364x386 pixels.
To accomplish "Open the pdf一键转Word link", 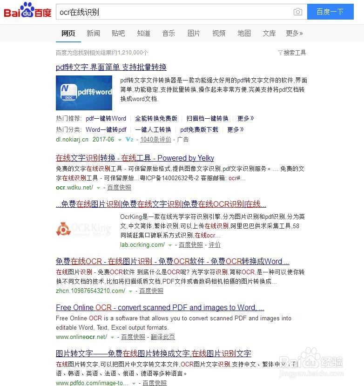I will coord(106,118).
